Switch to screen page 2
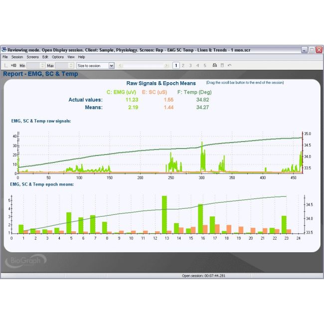 click(183, 65)
